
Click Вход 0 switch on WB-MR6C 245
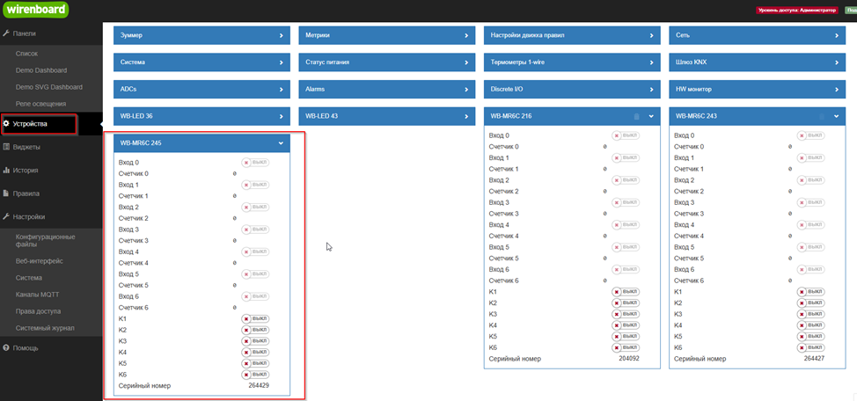256,163
